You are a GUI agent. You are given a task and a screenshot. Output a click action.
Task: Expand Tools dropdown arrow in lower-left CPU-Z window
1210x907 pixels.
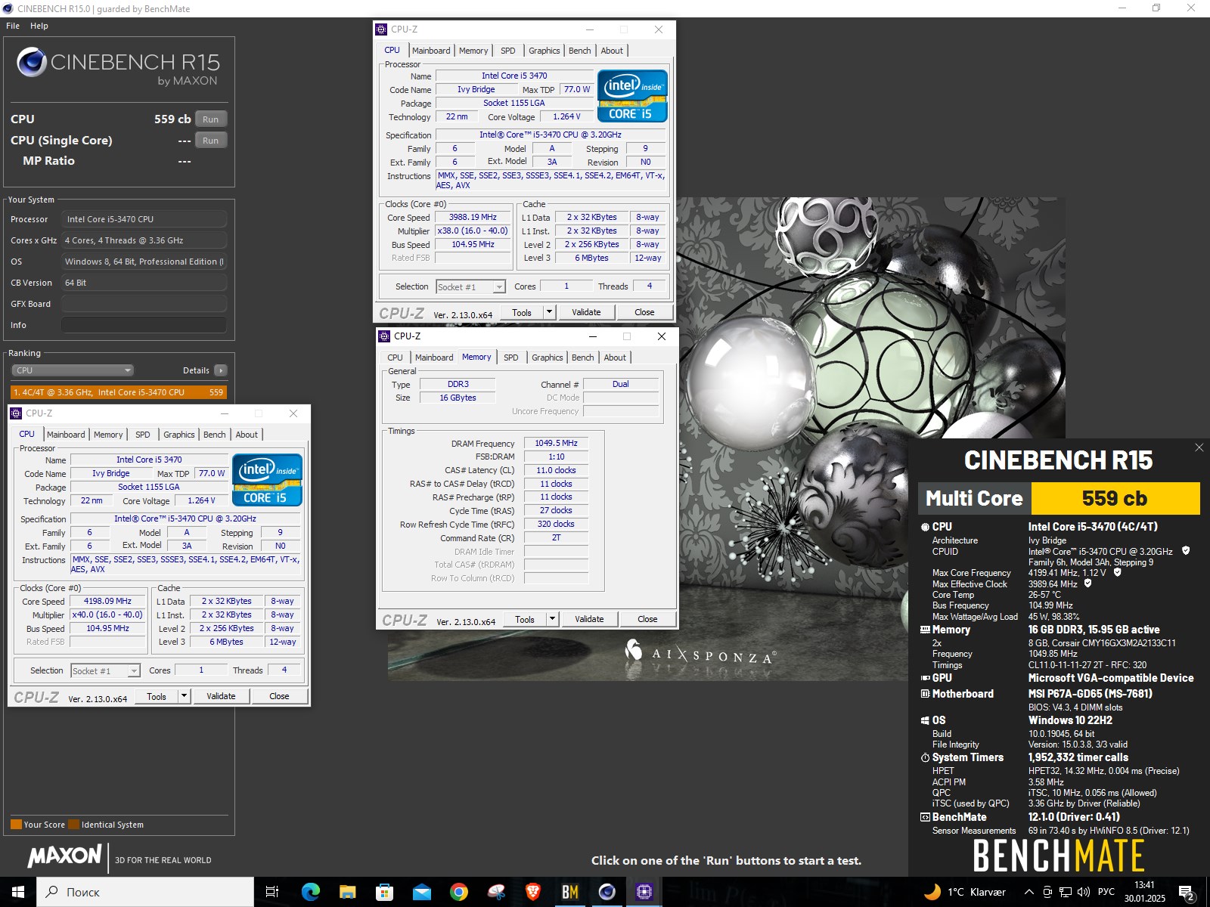tap(185, 696)
